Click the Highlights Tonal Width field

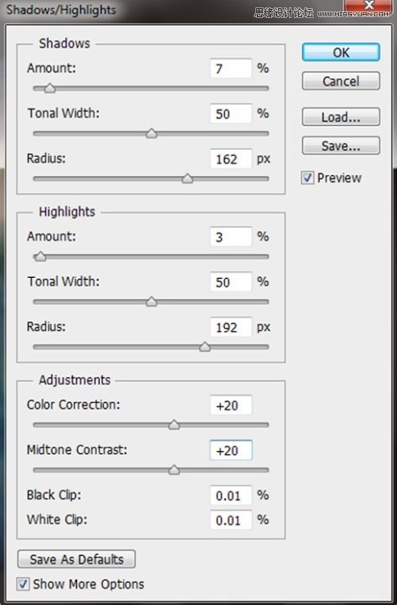coord(231,282)
